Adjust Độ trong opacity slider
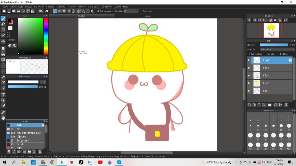 tap(274, 45)
